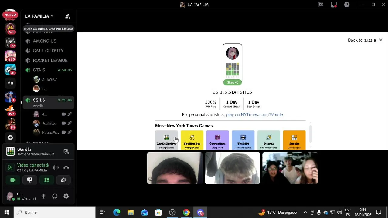Launch Microsoft Edge from the taskbar
This screenshot has height=218, width=388.
point(117,213)
